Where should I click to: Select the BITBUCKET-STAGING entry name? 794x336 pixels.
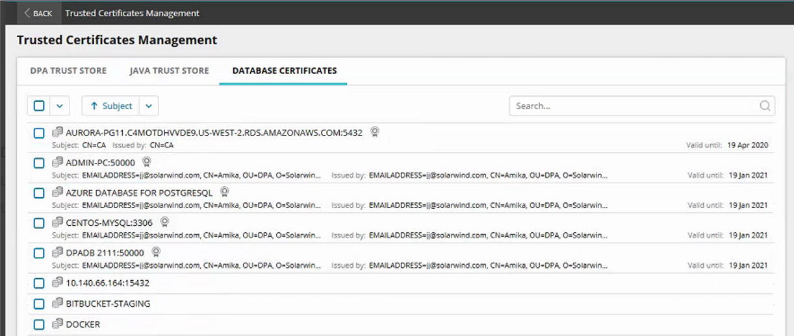pyautogui.click(x=108, y=304)
